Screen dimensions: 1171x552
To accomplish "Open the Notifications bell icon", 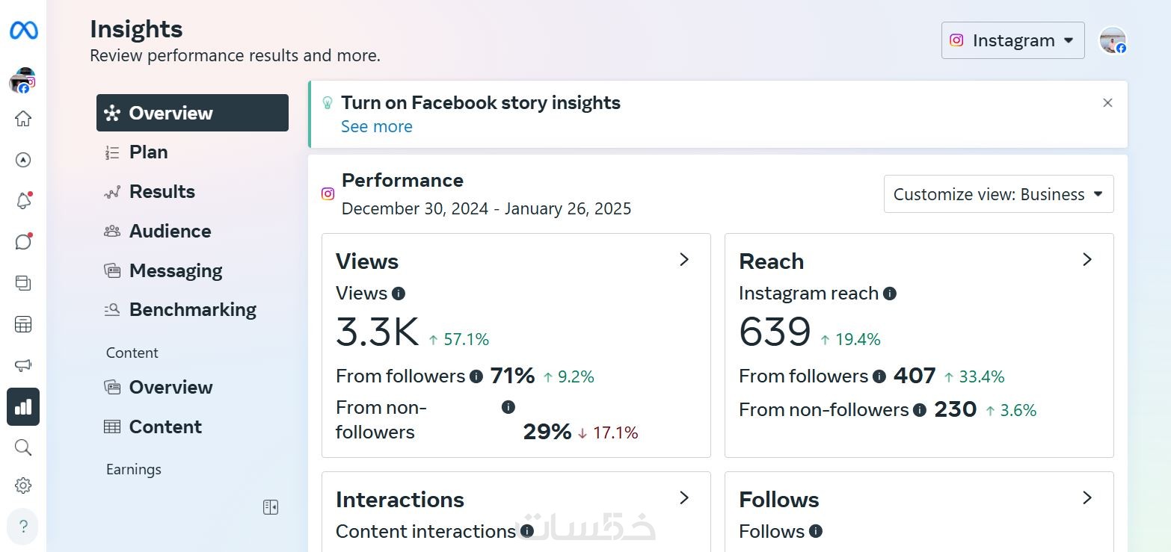I will pyautogui.click(x=23, y=201).
